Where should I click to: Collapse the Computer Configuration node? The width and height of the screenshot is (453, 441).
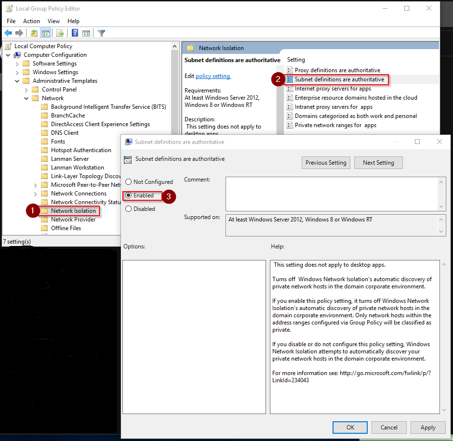coord(8,55)
